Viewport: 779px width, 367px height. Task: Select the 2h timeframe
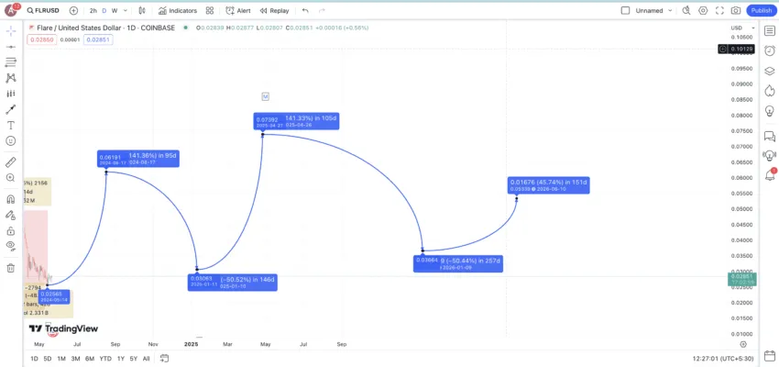[93, 10]
